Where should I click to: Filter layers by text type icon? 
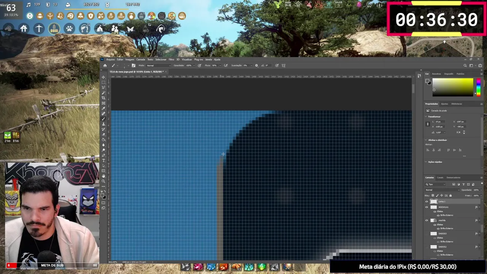point(463,184)
